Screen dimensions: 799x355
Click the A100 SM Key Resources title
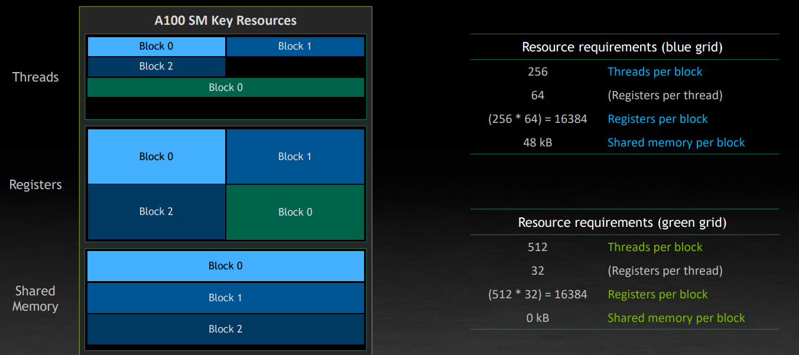pyautogui.click(x=225, y=21)
